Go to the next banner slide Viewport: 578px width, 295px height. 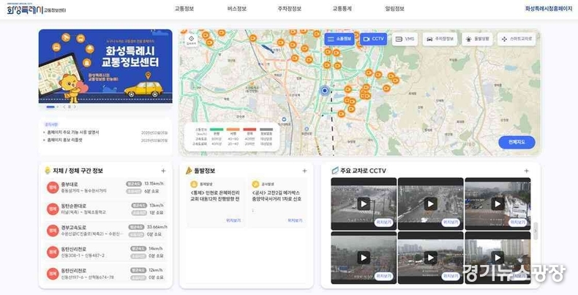coord(75,107)
